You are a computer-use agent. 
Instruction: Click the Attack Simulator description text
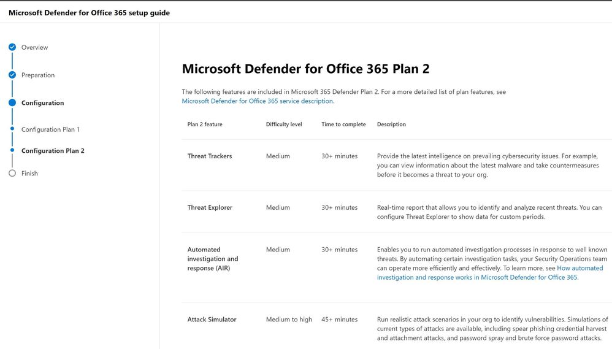(492, 329)
